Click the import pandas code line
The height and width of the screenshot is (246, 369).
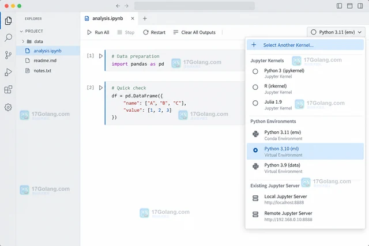(x=138, y=64)
